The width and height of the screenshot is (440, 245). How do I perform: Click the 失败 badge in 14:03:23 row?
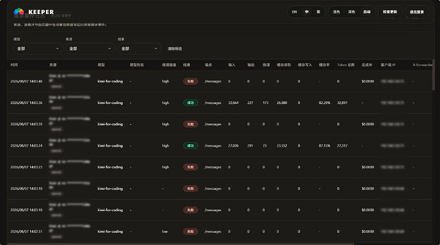point(191,167)
